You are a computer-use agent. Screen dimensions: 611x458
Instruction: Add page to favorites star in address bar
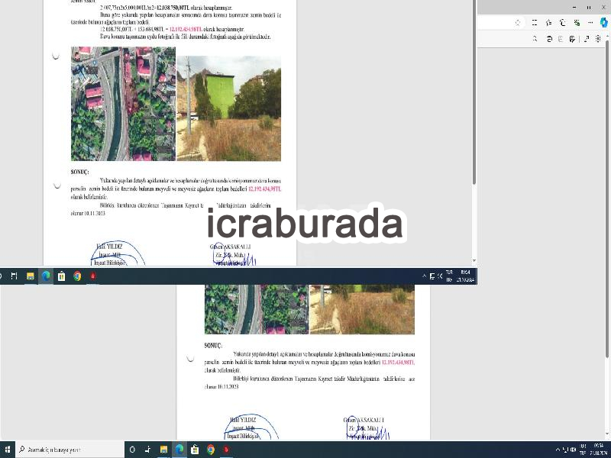pos(518,23)
